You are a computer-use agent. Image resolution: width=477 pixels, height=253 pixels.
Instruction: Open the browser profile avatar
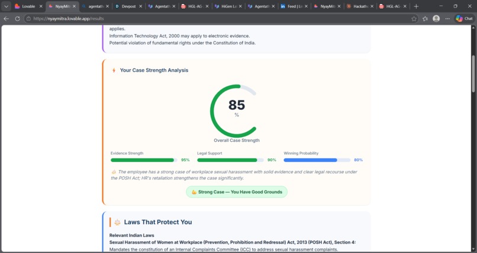click(x=436, y=18)
